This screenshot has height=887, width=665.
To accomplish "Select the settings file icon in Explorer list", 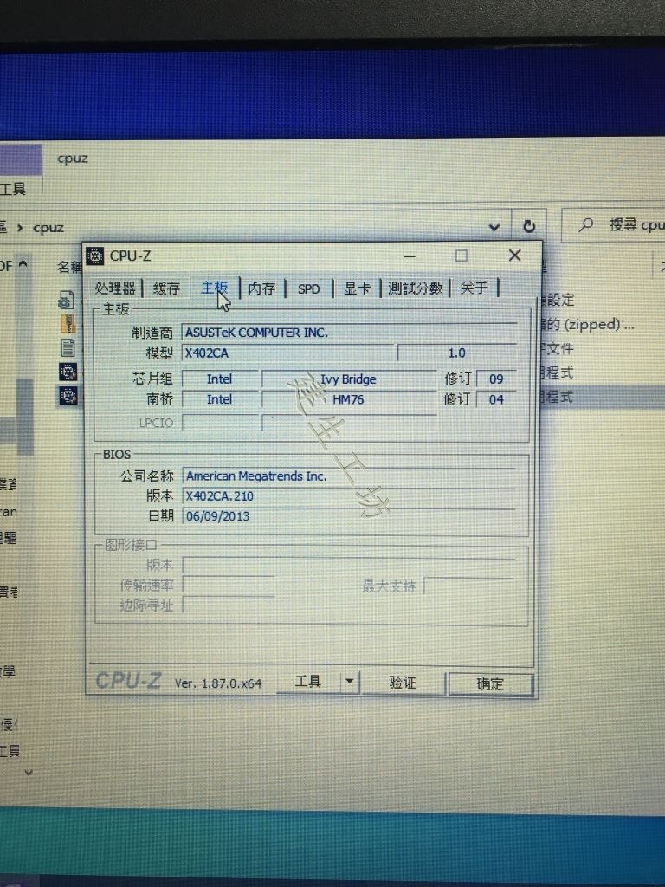I will click(67, 299).
